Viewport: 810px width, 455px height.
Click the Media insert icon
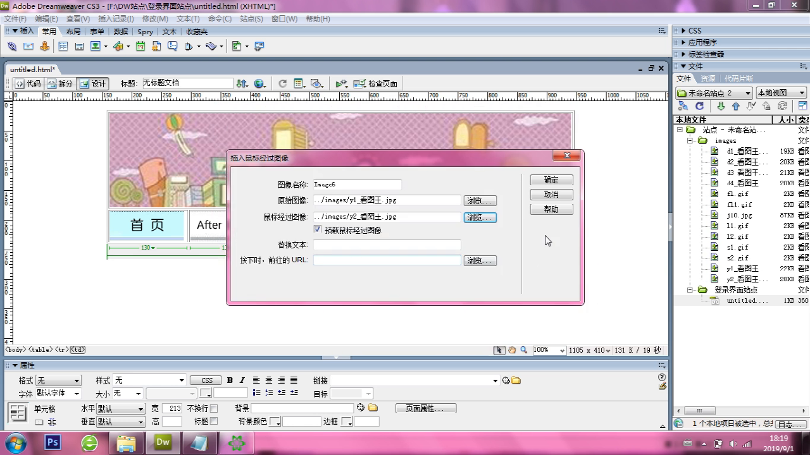[x=118, y=46]
